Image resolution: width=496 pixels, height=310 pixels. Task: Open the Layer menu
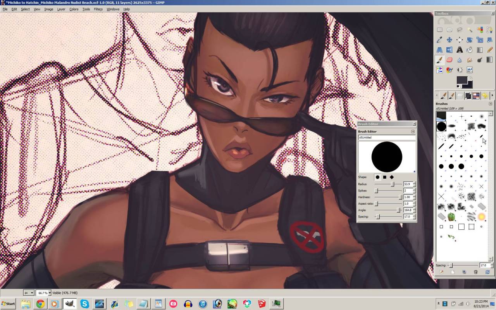click(x=61, y=9)
